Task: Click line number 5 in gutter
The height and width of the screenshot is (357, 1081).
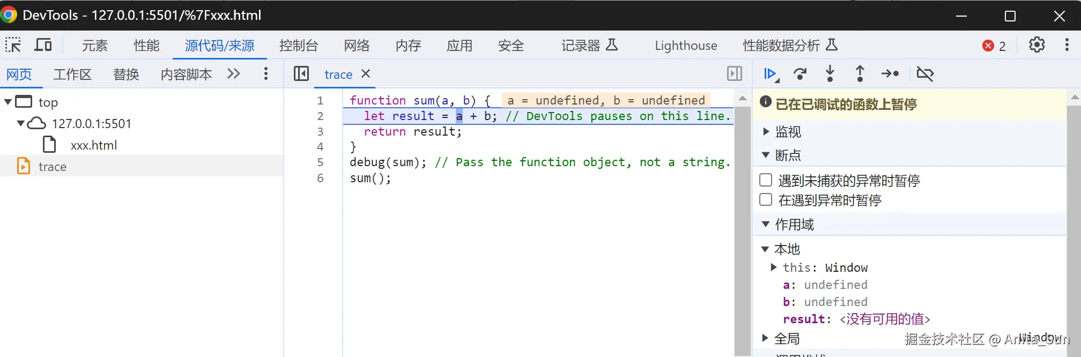Action: tap(320, 162)
